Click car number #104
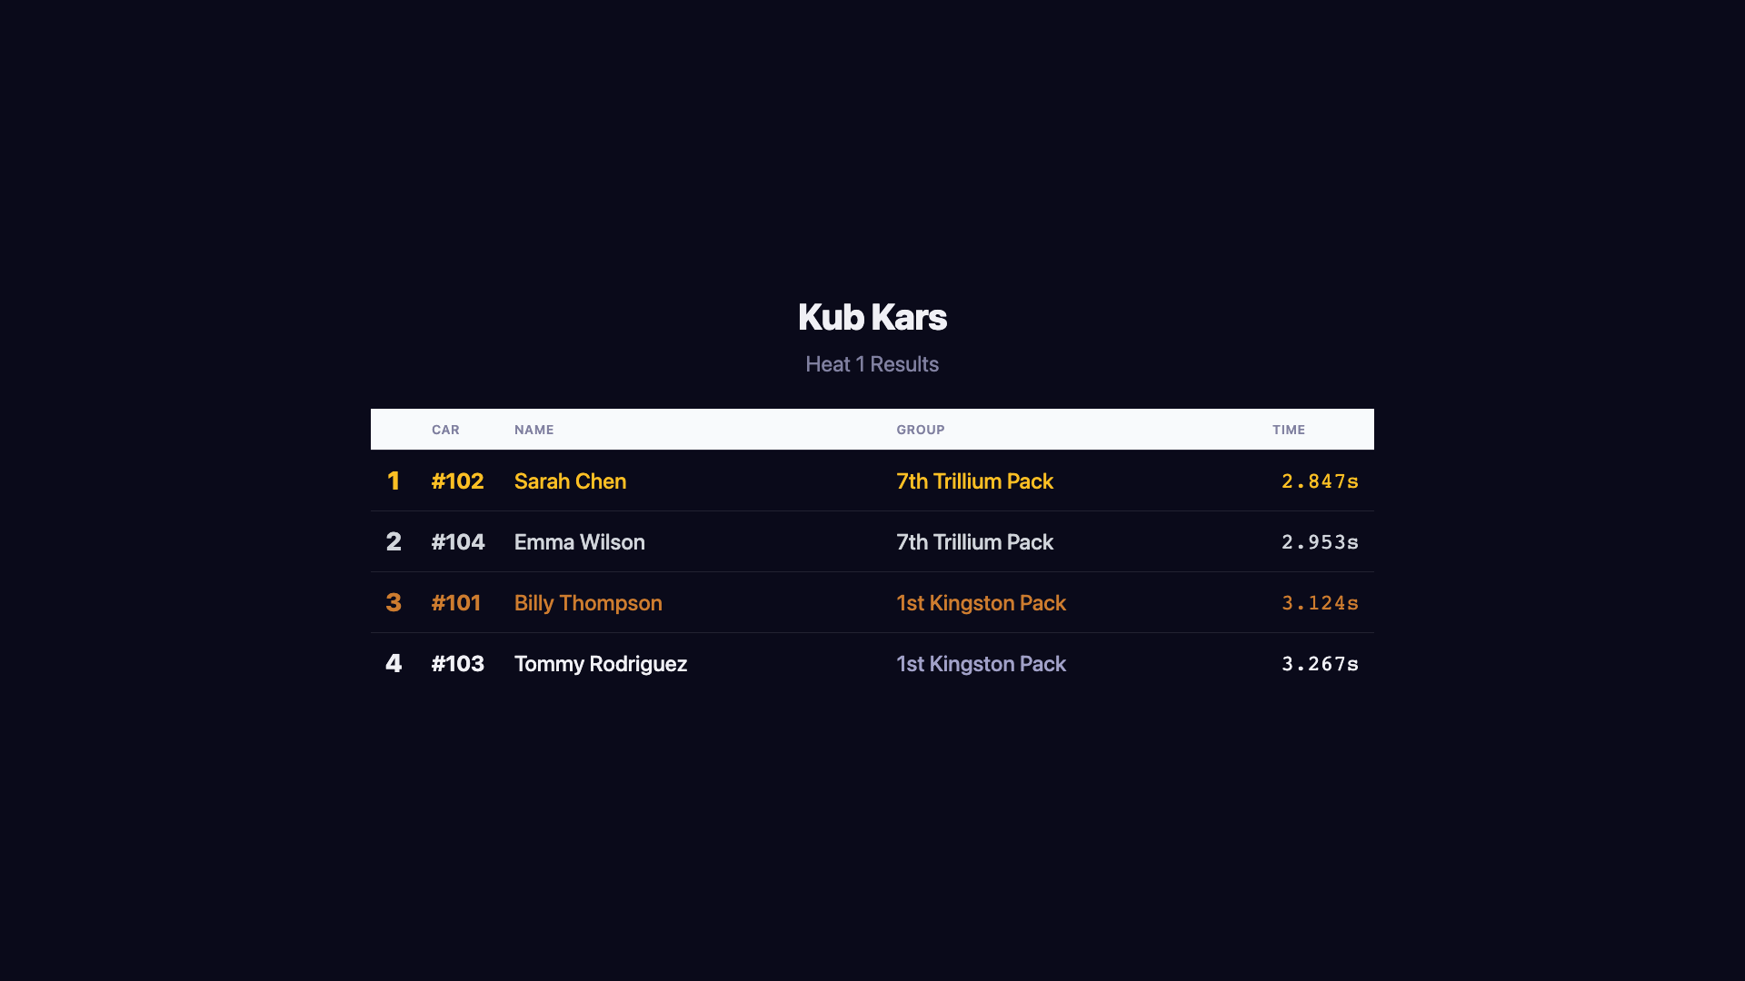 click(457, 542)
